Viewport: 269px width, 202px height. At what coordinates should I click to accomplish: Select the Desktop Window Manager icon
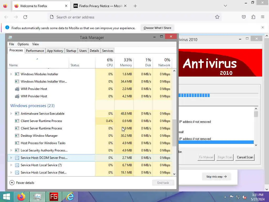pyautogui.click(x=17, y=136)
